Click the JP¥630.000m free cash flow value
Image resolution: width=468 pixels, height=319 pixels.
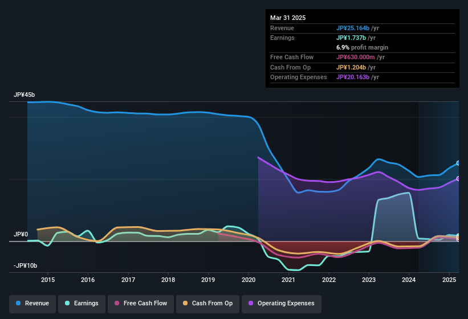click(356, 57)
